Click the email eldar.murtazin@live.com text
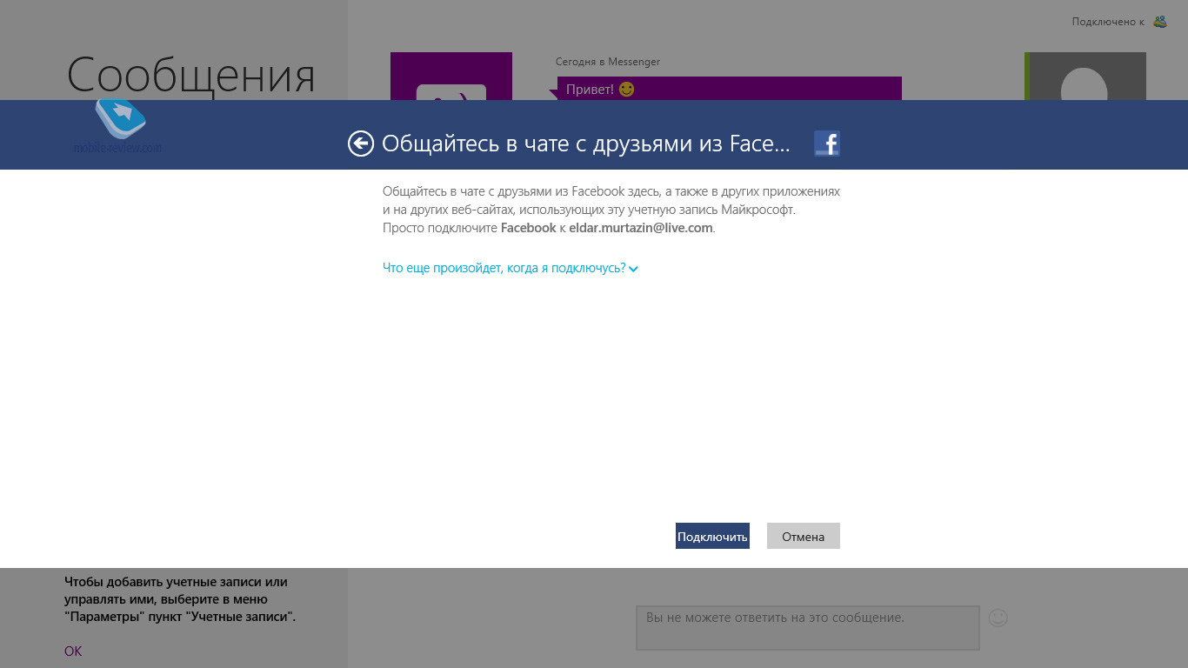Image resolution: width=1188 pixels, height=668 pixels. point(641,228)
